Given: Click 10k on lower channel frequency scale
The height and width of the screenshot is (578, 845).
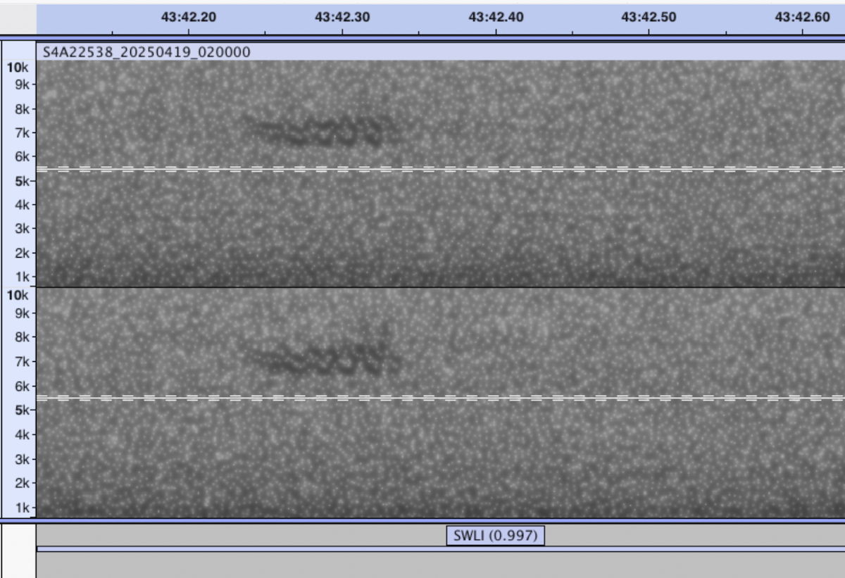Looking at the screenshot, I should (18, 295).
